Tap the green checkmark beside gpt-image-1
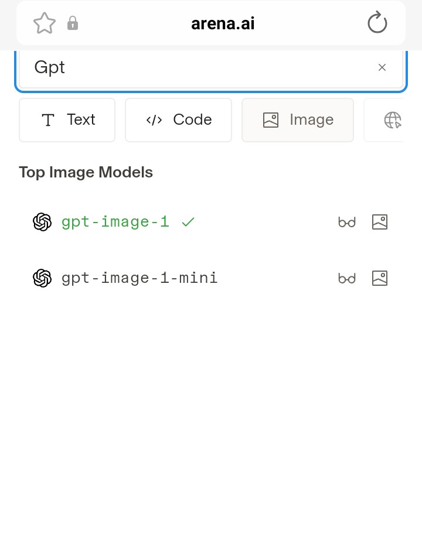The width and height of the screenshot is (422, 537). (x=188, y=223)
